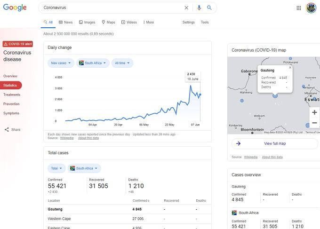Viewport: 320px width, 229px height.
Task: Zoom out on the COVID-19 map
Action: (314, 123)
